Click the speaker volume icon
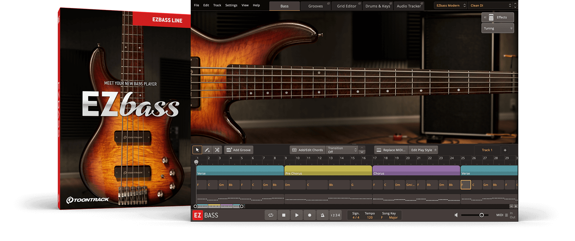 tap(456, 215)
